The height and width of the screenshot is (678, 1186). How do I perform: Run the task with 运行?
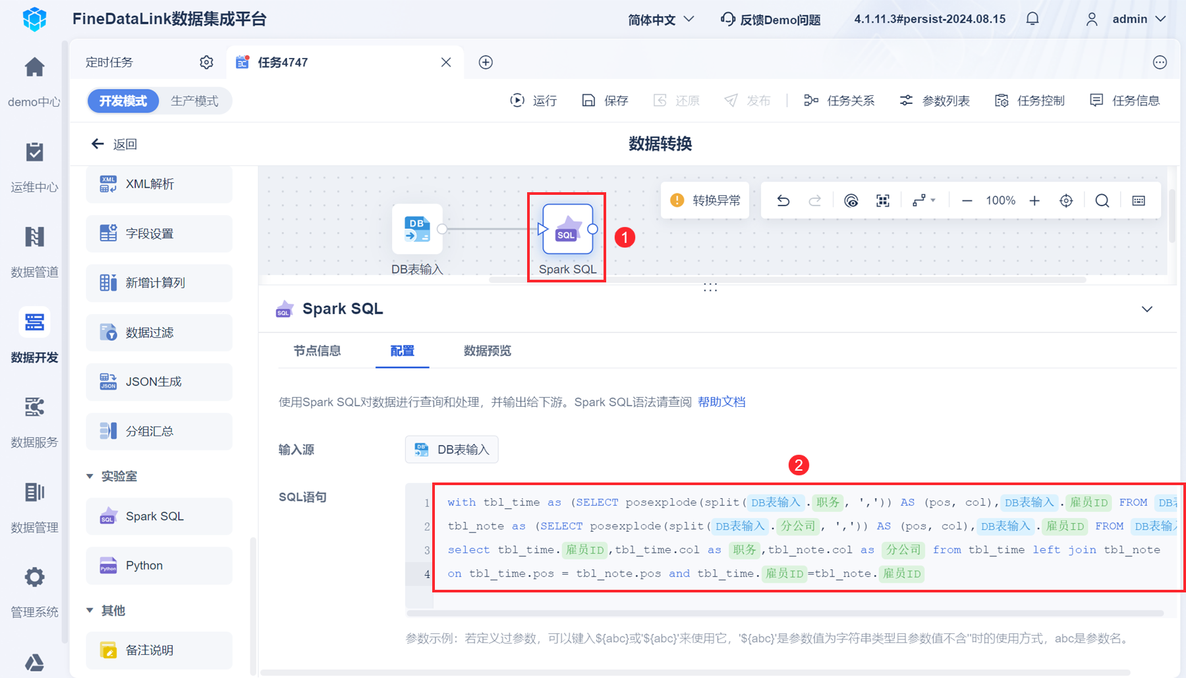pos(534,101)
